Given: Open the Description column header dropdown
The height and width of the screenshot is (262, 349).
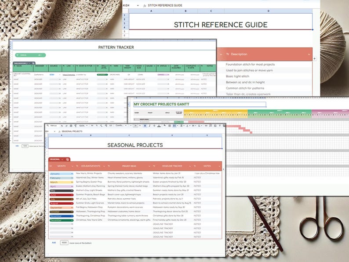Looking at the screenshot, I should tap(309, 55).
